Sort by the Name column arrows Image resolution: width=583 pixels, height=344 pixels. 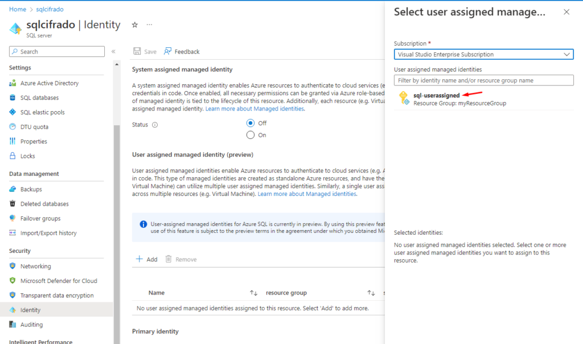click(x=253, y=293)
